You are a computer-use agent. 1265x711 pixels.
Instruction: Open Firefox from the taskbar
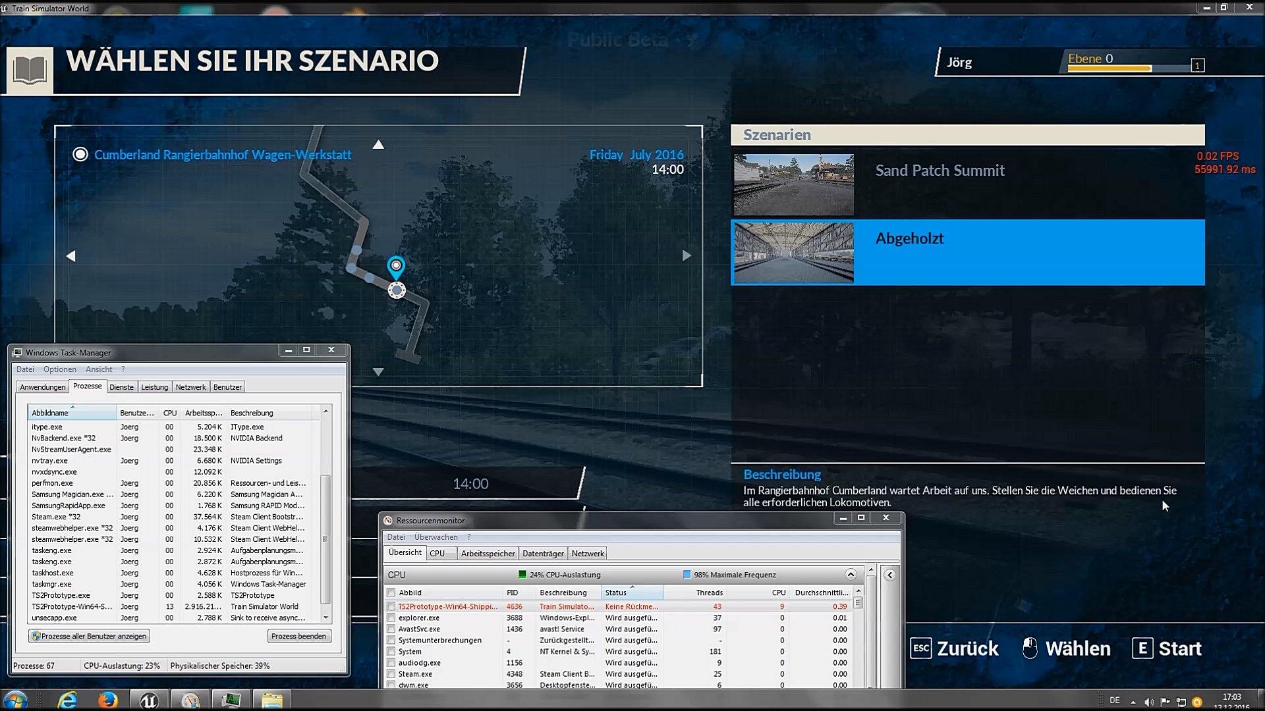(x=107, y=700)
